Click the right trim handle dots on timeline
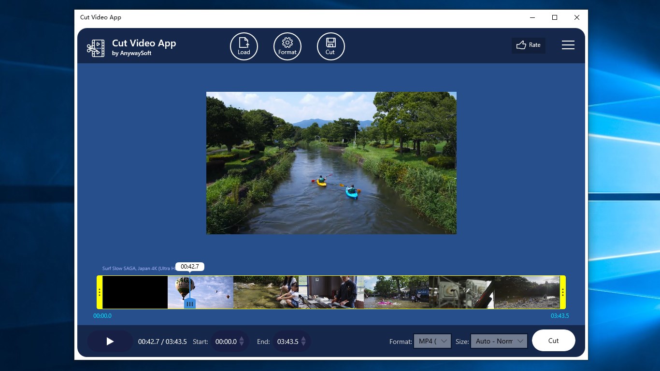Viewport: 660px width, 371px height. coord(562,292)
